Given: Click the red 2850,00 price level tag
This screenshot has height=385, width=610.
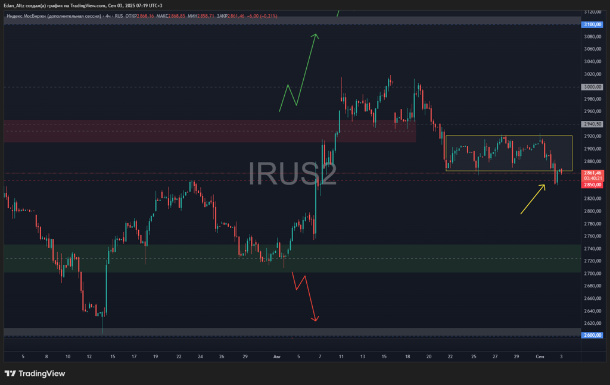Looking at the screenshot, I should 592,184.
